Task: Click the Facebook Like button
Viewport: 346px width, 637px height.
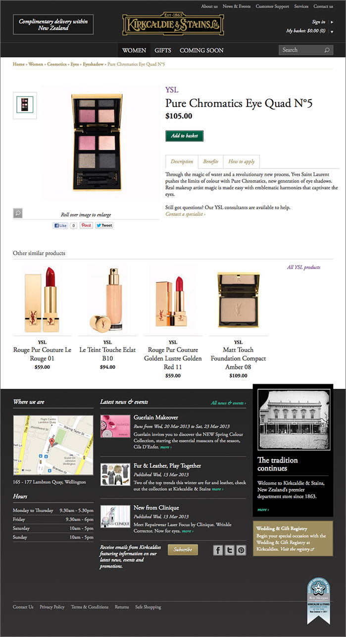Action: pyautogui.click(x=60, y=225)
